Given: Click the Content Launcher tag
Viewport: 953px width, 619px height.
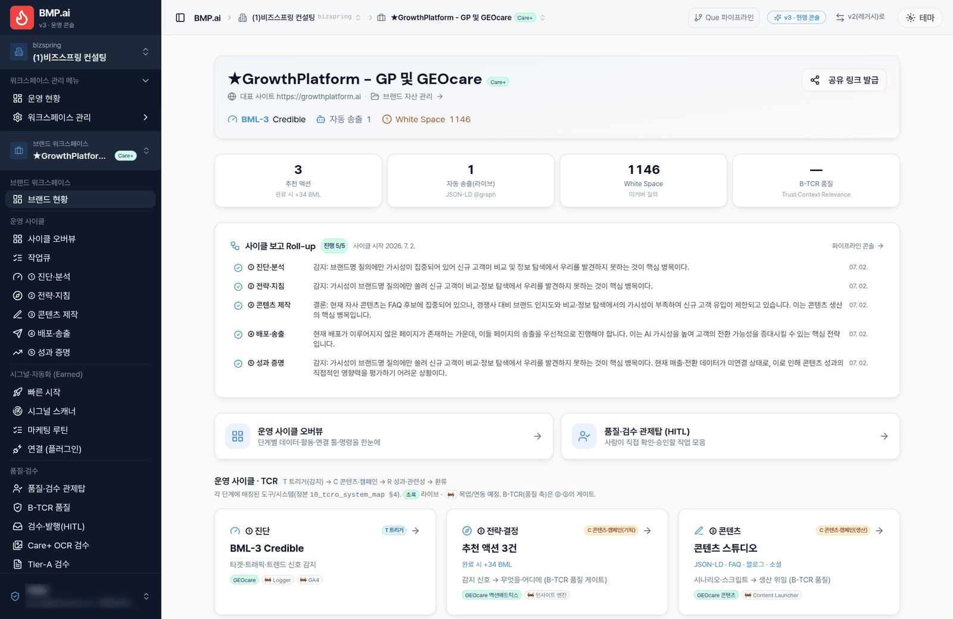Looking at the screenshot, I should click(771, 595).
